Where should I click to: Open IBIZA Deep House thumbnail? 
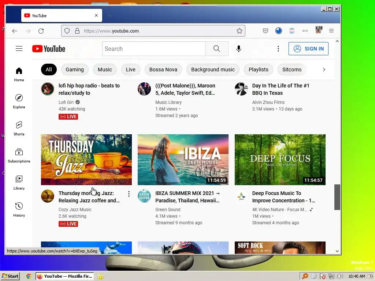(x=183, y=160)
